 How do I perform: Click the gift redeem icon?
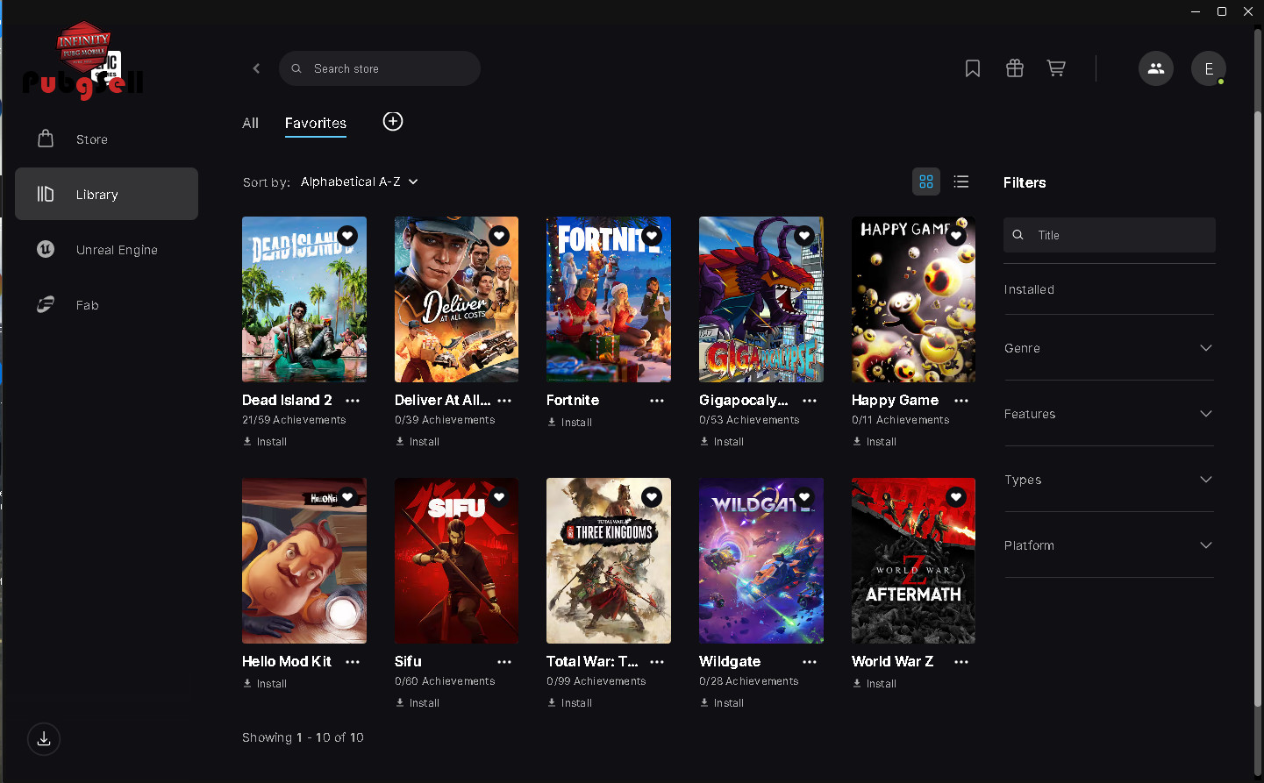(x=1014, y=68)
